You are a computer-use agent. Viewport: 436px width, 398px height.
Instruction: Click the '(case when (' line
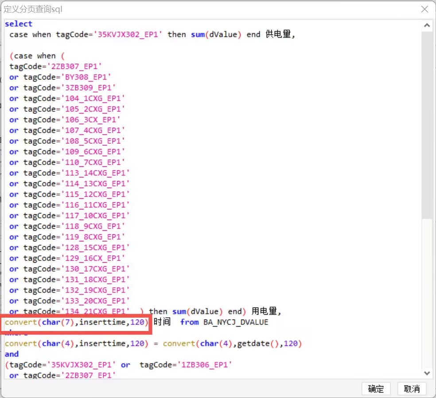pos(37,56)
